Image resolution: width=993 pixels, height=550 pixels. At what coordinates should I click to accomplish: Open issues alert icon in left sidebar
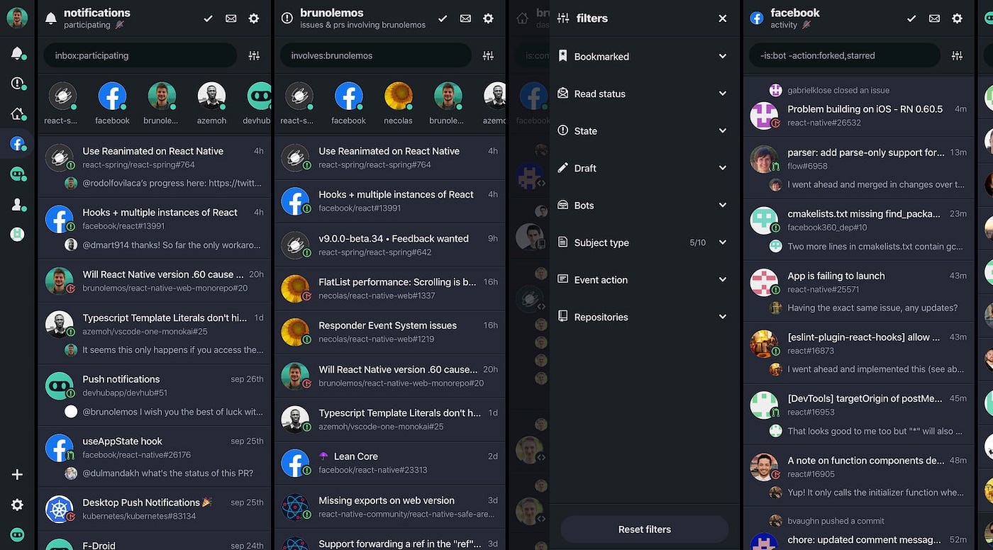pos(17,84)
